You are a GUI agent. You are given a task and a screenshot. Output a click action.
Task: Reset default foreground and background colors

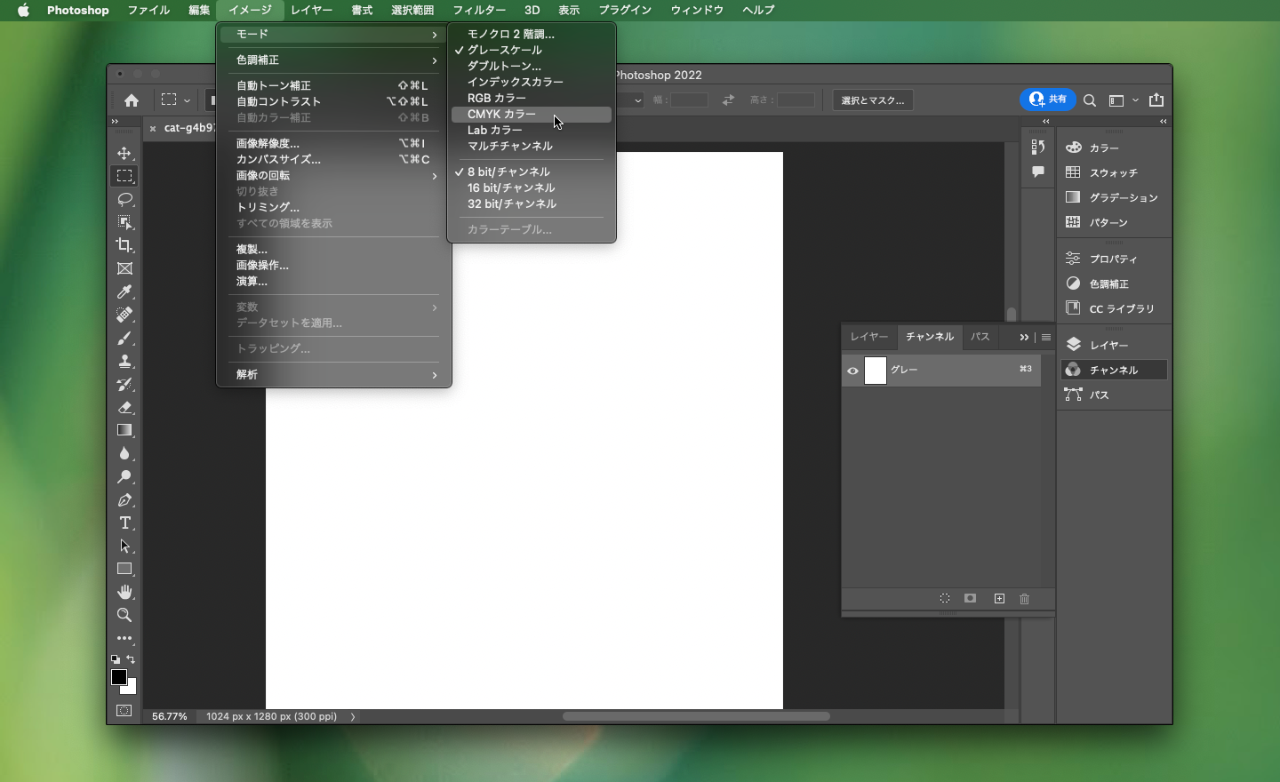[116, 659]
